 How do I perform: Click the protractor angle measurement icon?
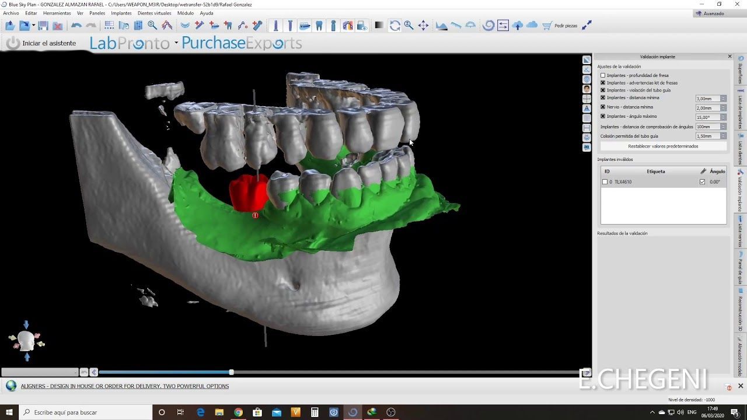pyautogui.click(x=470, y=26)
